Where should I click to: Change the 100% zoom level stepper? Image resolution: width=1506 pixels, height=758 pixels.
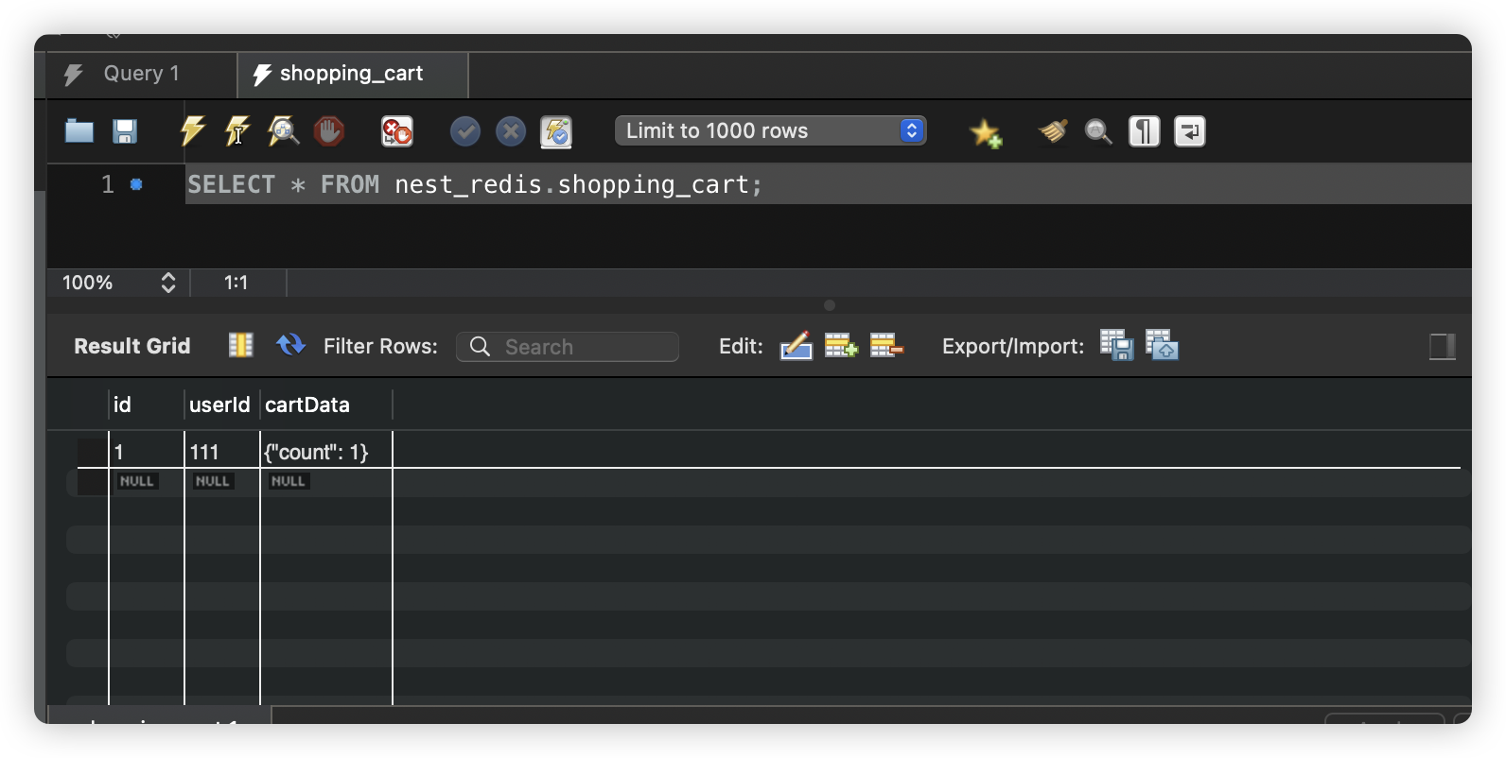point(167,283)
